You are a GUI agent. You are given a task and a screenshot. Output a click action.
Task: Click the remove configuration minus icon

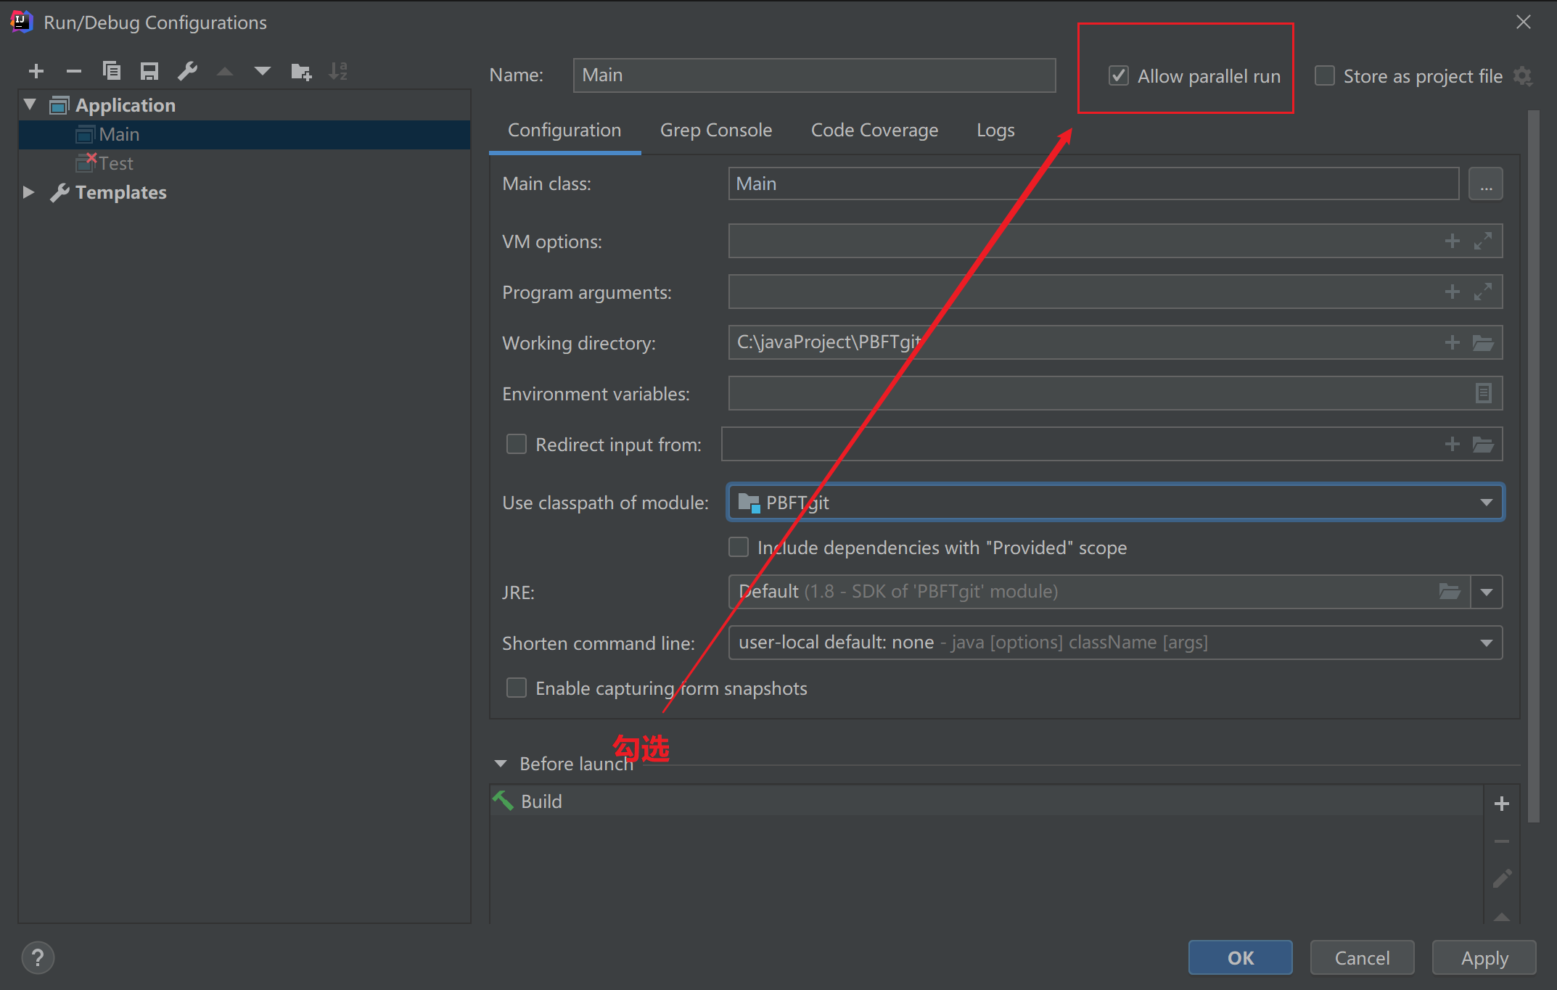tap(73, 71)
